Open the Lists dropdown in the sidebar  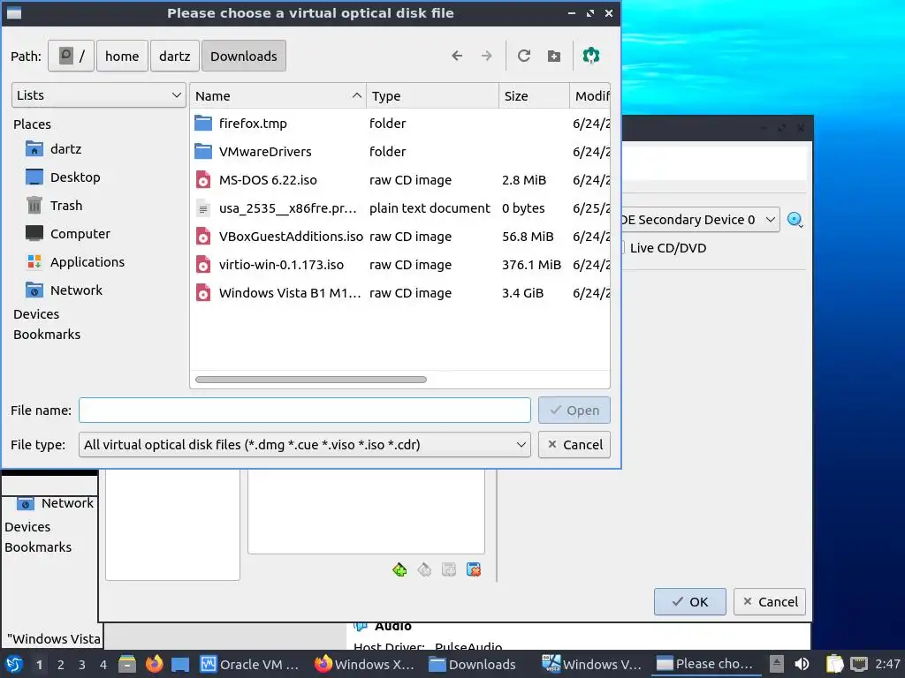[x=99, y=95]
